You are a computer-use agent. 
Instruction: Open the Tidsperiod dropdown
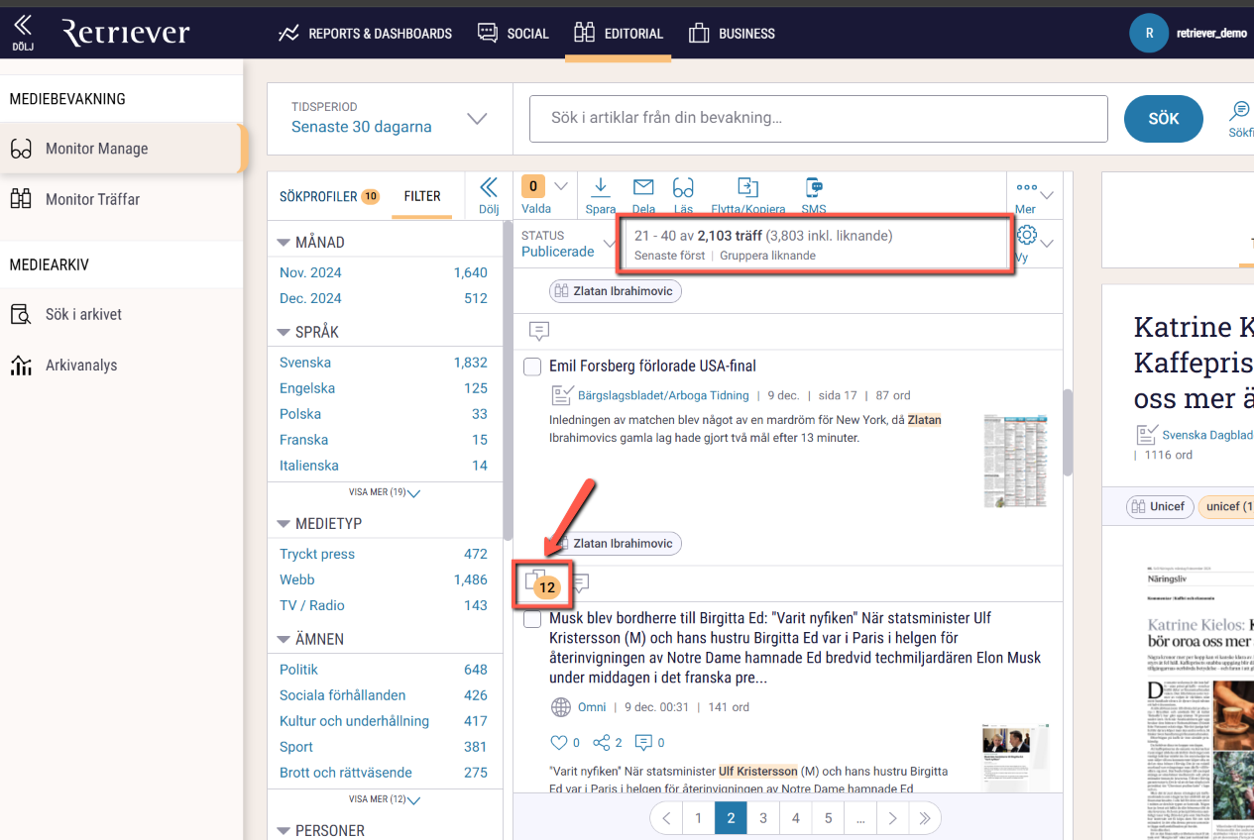(x=390, y=119)
